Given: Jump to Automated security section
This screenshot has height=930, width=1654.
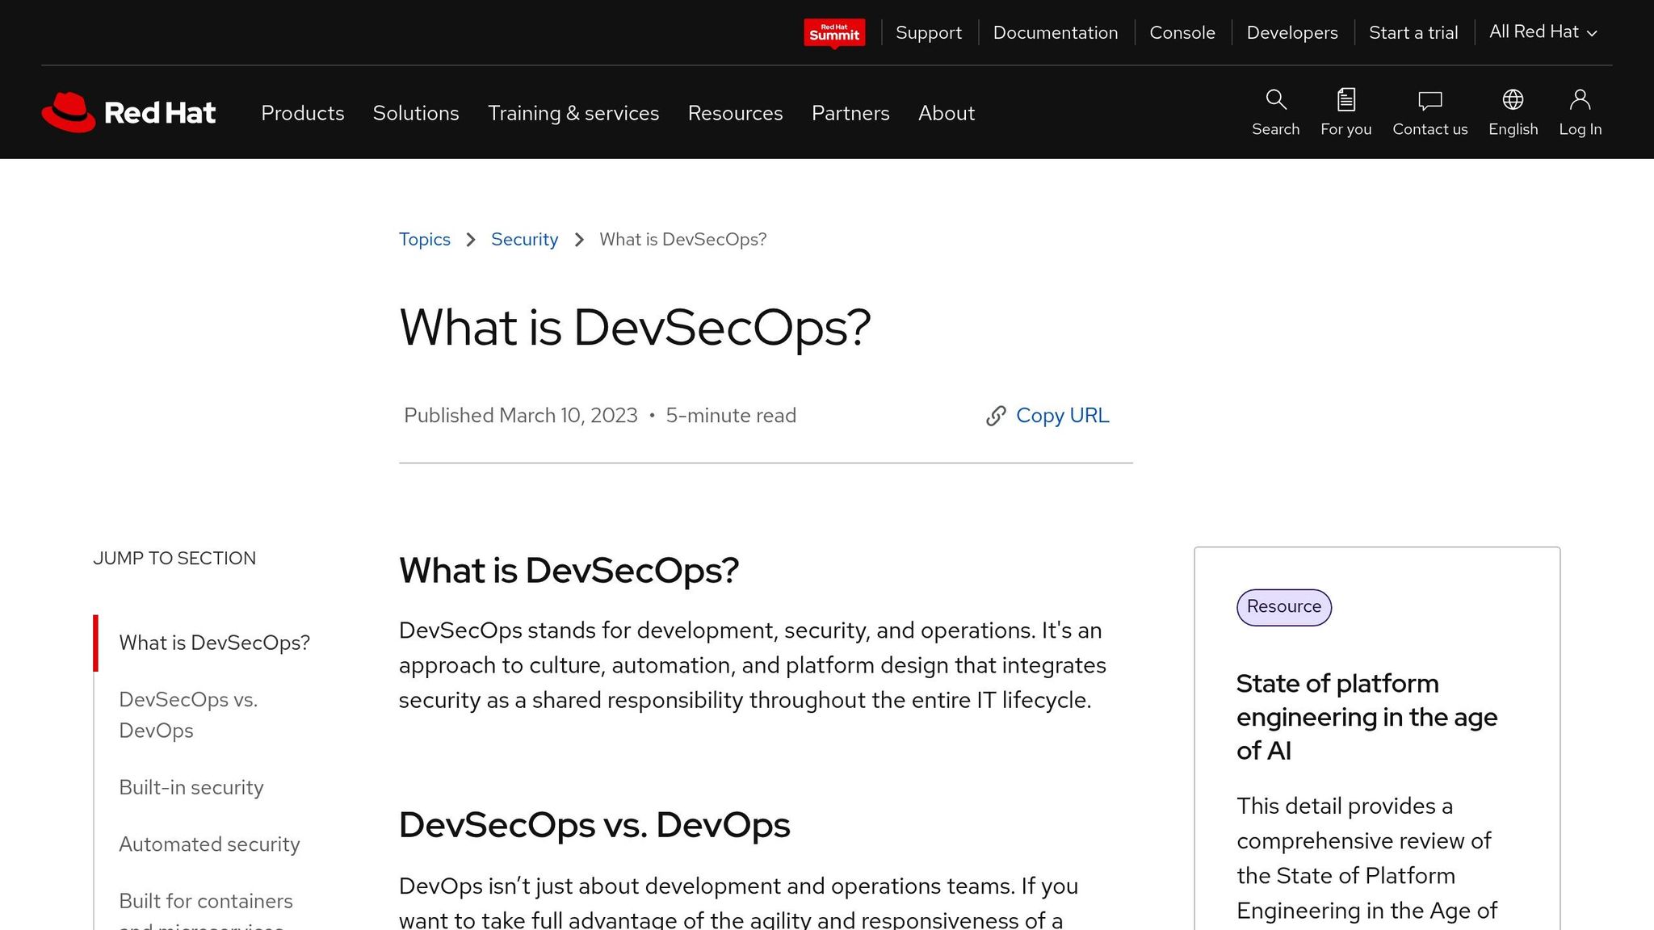Looking at the screenshot, I should pos(209,844).
